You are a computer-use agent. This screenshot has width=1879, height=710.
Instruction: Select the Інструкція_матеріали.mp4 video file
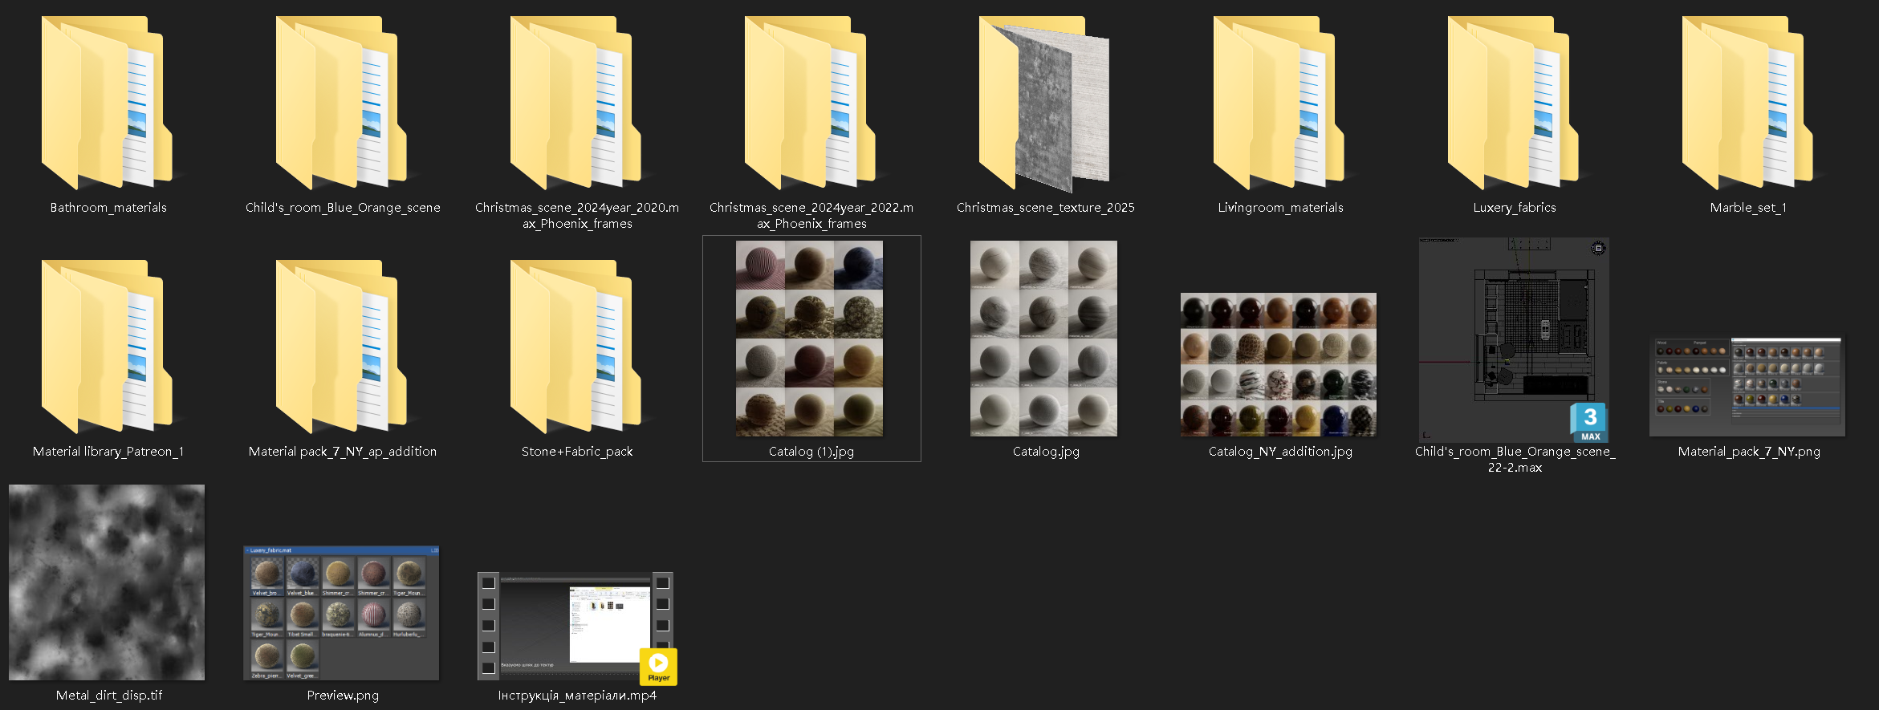[575, 627]
